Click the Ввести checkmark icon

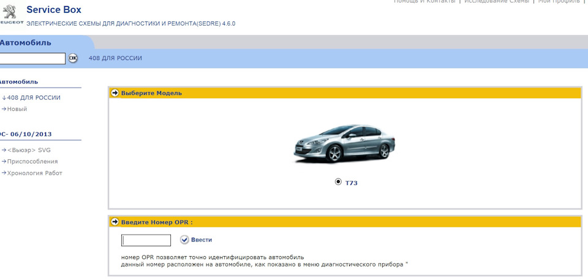pyautogui.click(x=184, y=240)
